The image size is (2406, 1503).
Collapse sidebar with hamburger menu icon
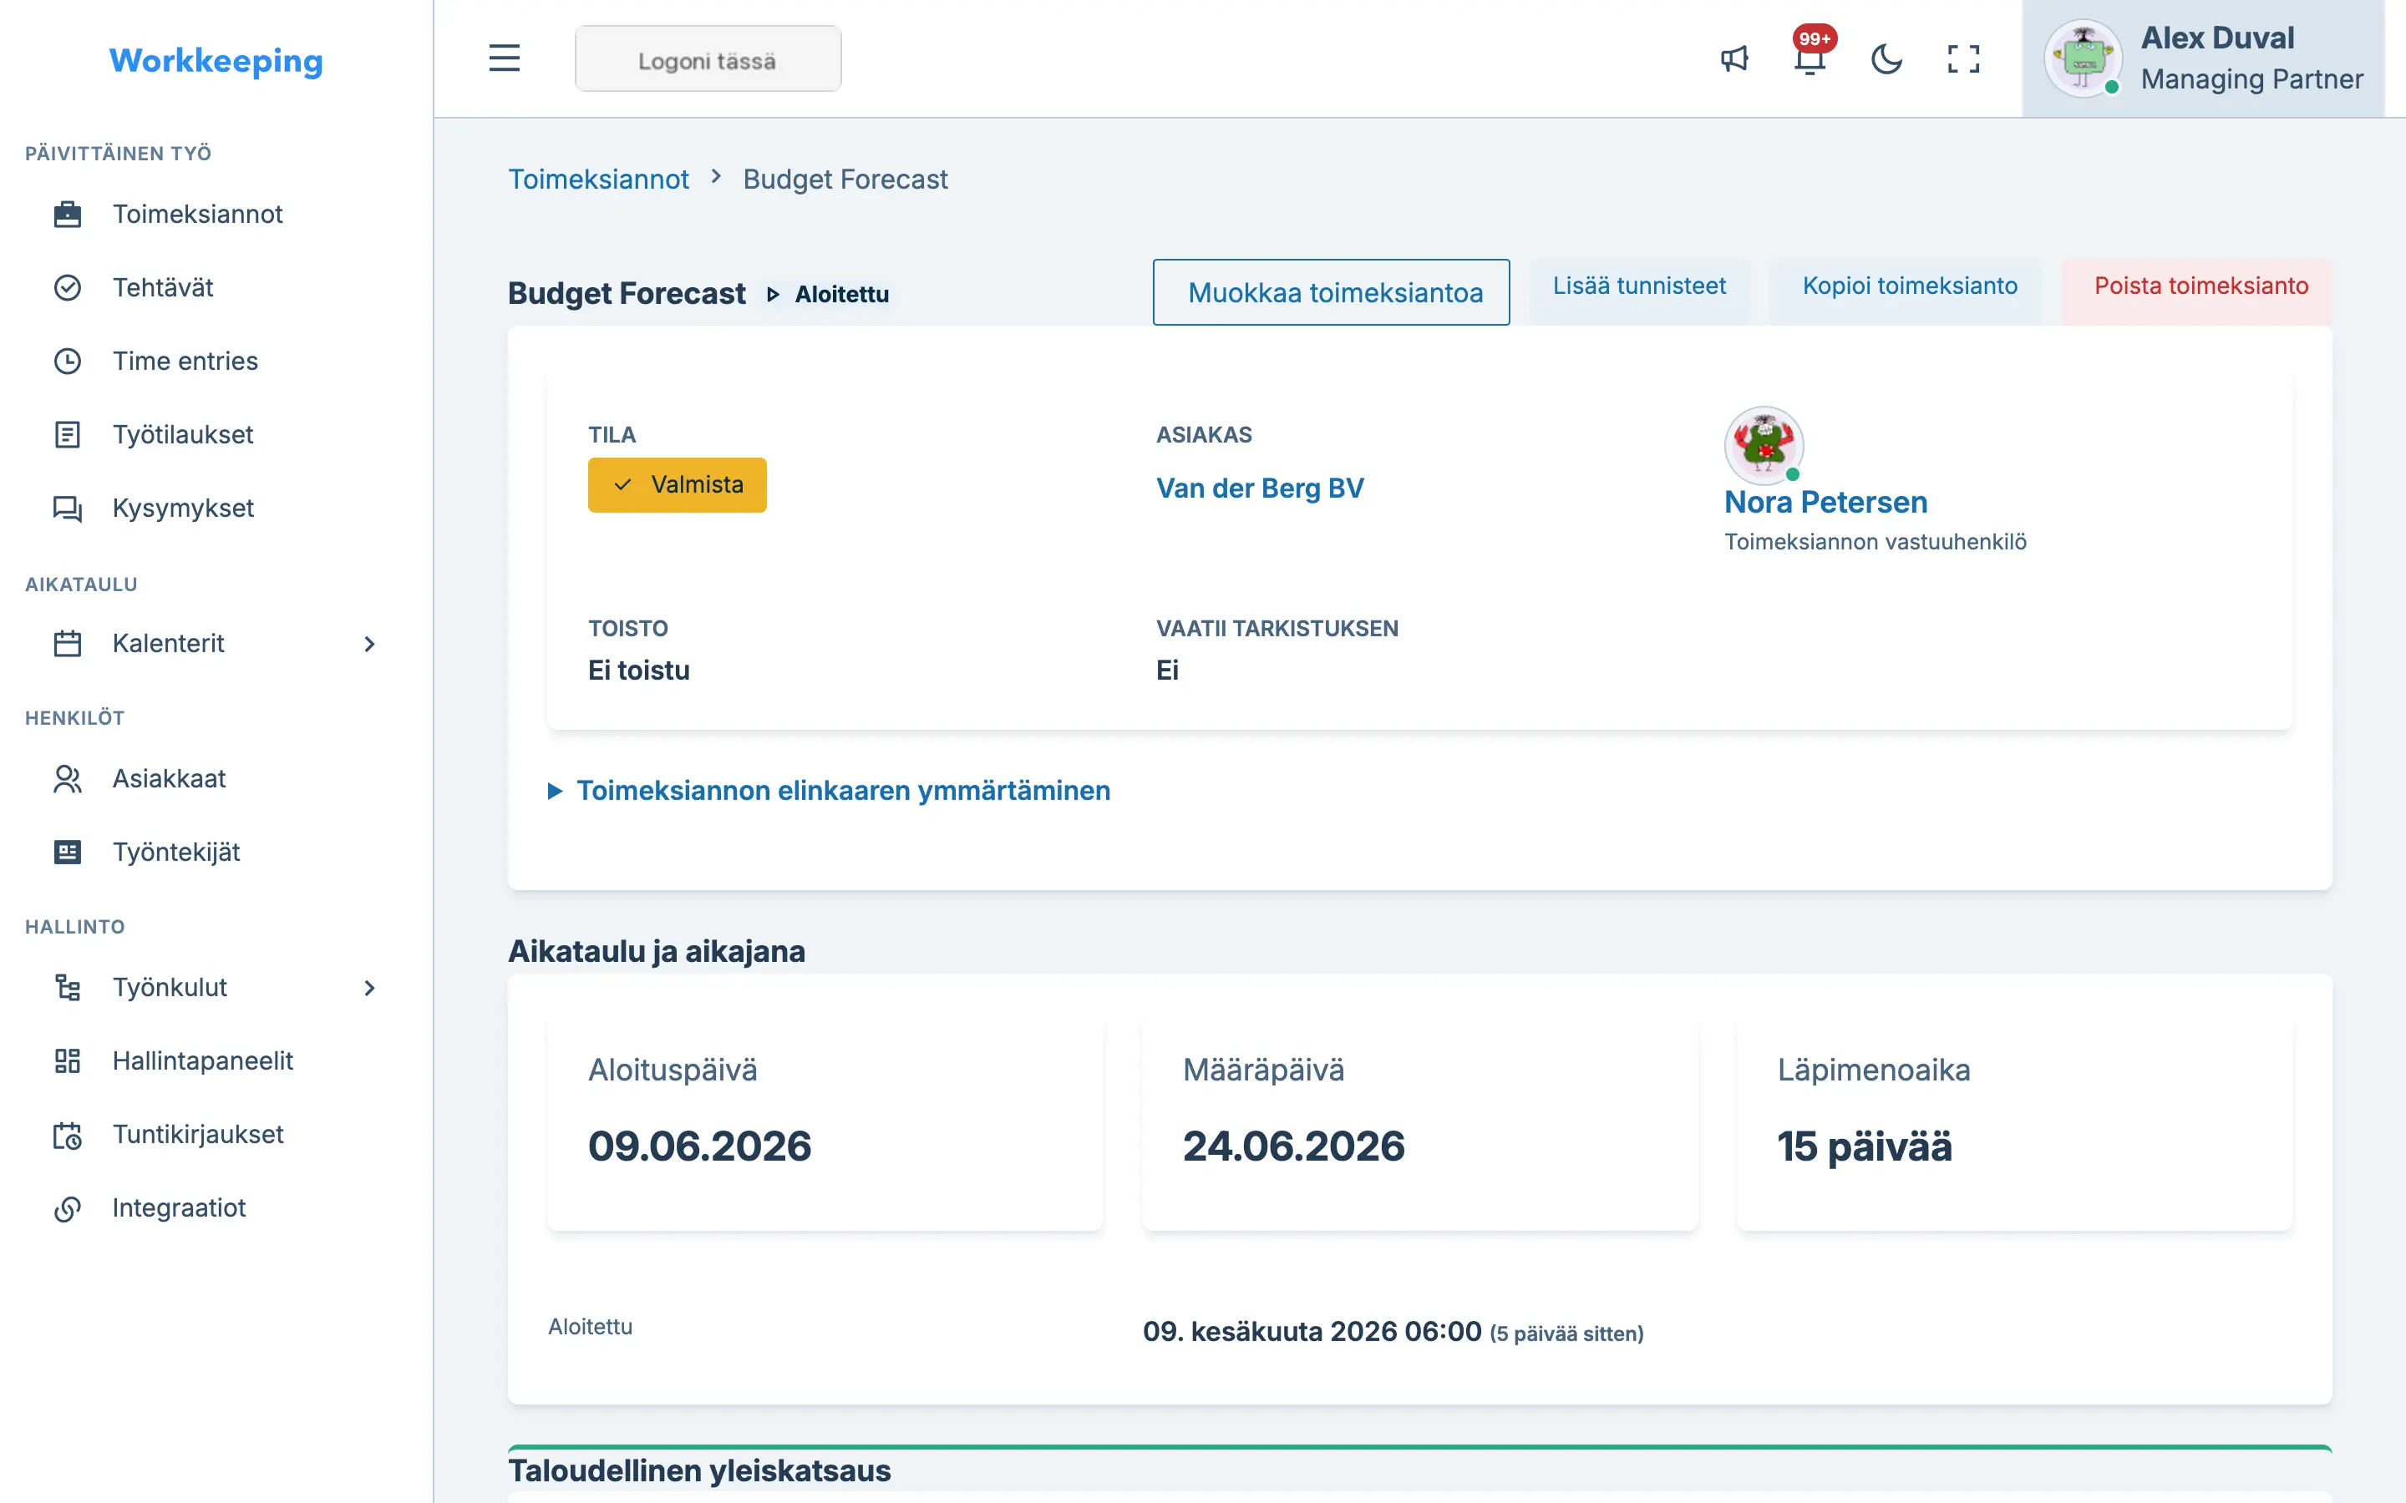[504, 58]
